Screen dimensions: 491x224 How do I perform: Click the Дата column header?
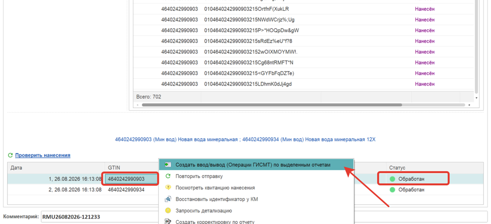(x=56, y=168)
